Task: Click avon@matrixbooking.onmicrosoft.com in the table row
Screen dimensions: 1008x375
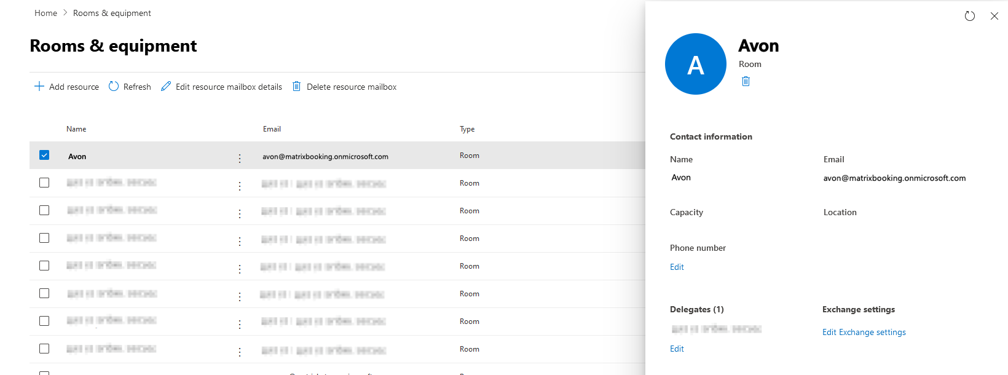Action: pyautogui.click(x=325, y=157)
